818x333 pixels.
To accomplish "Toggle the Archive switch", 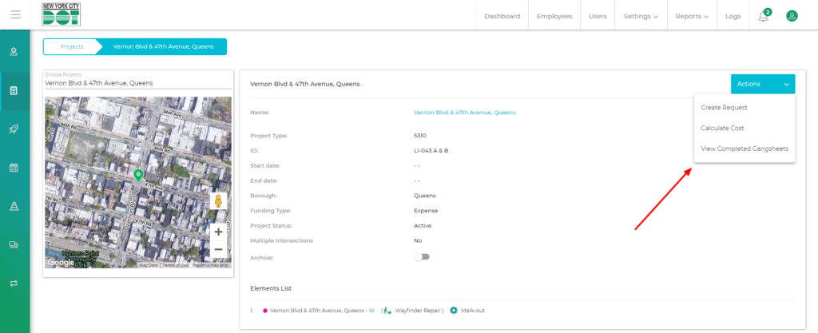I will tap(421, 257).
